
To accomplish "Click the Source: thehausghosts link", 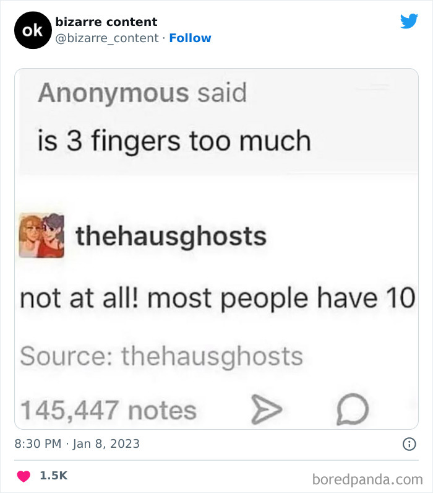I will tap(161, 356).
